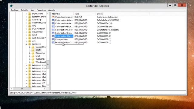The width and height of the screenshot is (194, 109).
Task: Click the folder icon of Roaming
Action: (x=33, y=53)
